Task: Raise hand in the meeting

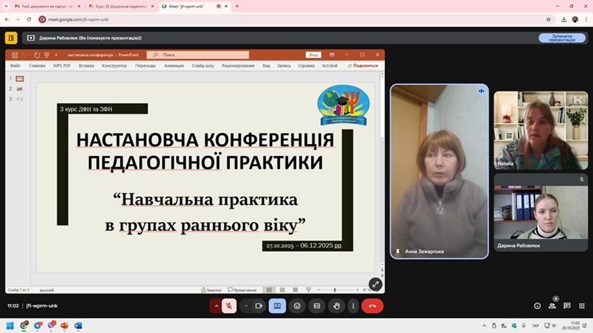Action: (336, 306)
